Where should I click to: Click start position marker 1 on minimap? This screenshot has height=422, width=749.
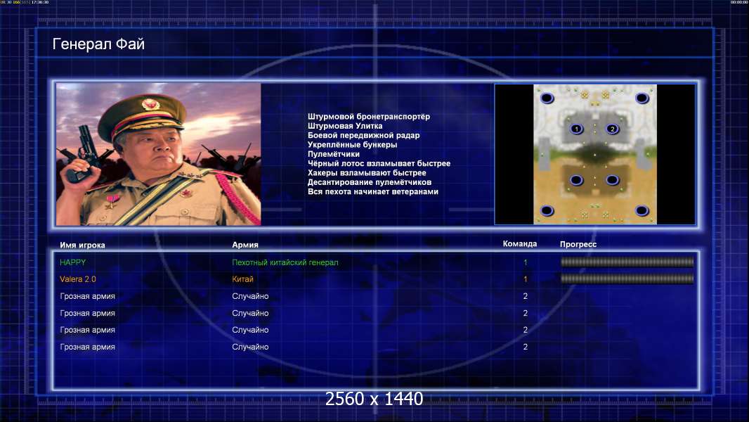coord(577,129)
